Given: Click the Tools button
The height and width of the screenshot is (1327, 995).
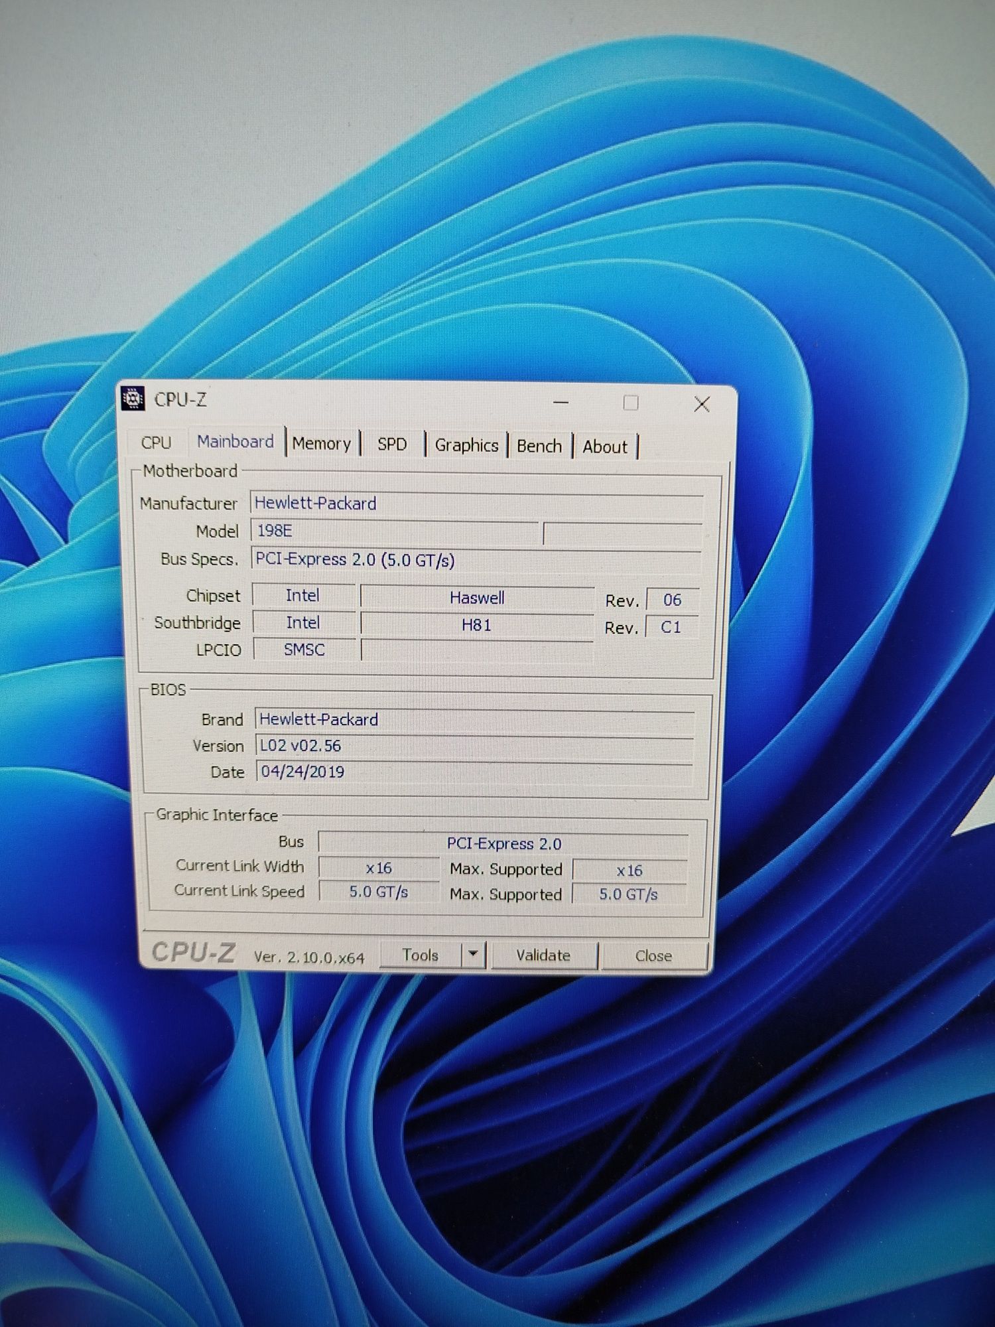Looking at the screenshot, I should (x=421, y=955).
